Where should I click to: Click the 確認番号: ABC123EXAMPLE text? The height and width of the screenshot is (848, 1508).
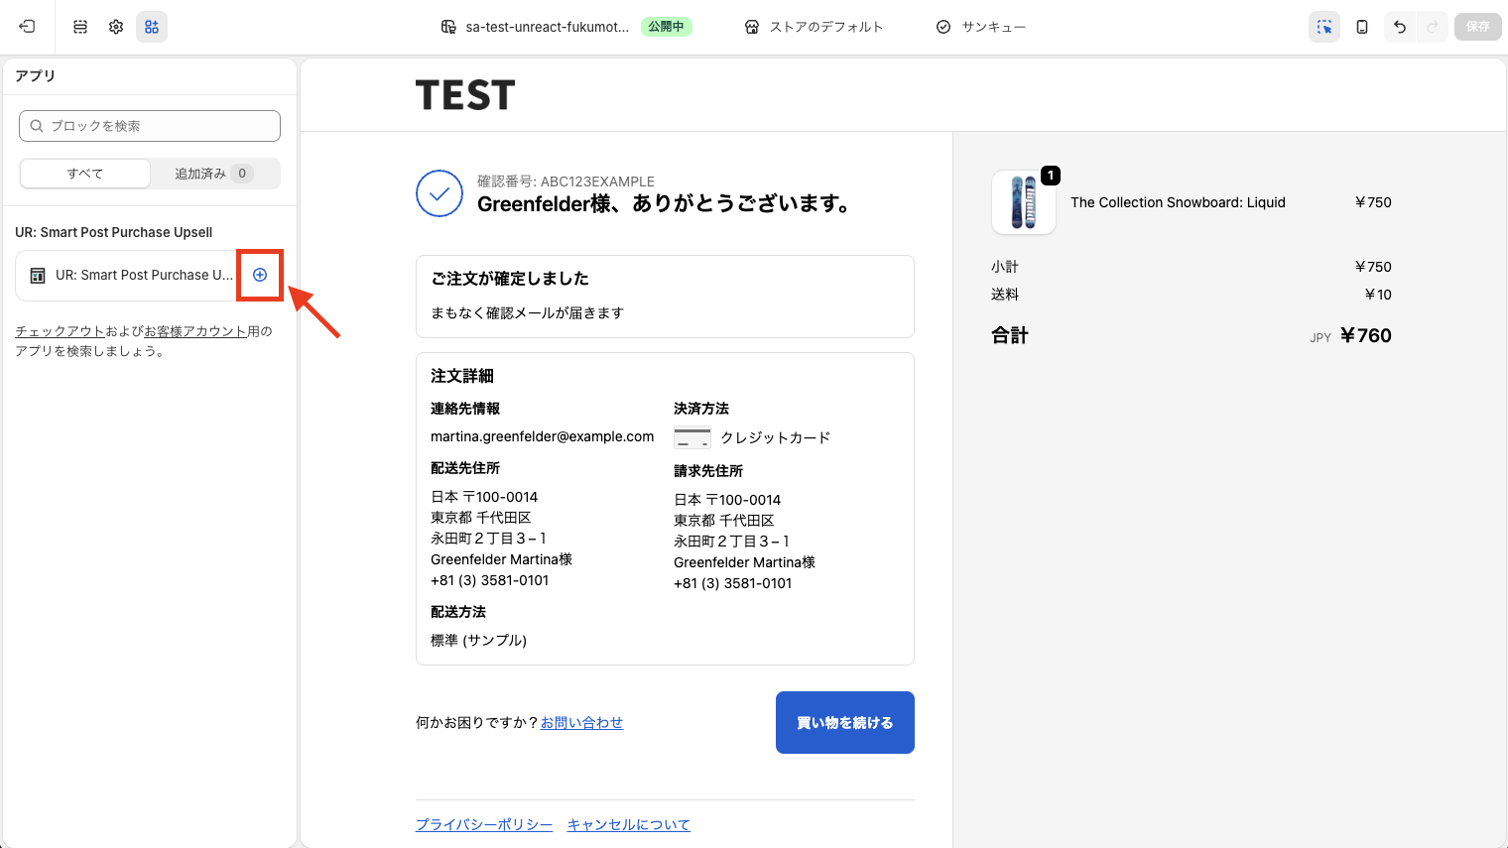pyautogui.click(x=565, y=182)
